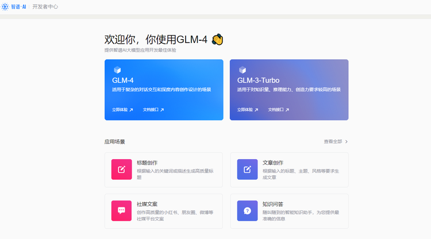Open 文档接口 on the GLM-3-Turbo card
431x239 pixels.
(276, 110)
